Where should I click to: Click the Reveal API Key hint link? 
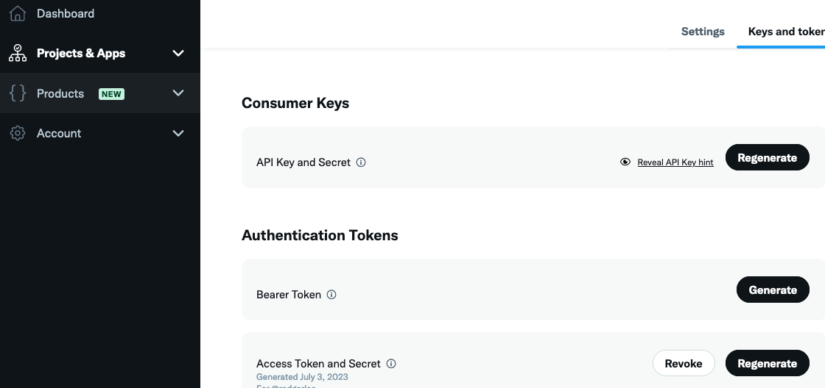675,162
